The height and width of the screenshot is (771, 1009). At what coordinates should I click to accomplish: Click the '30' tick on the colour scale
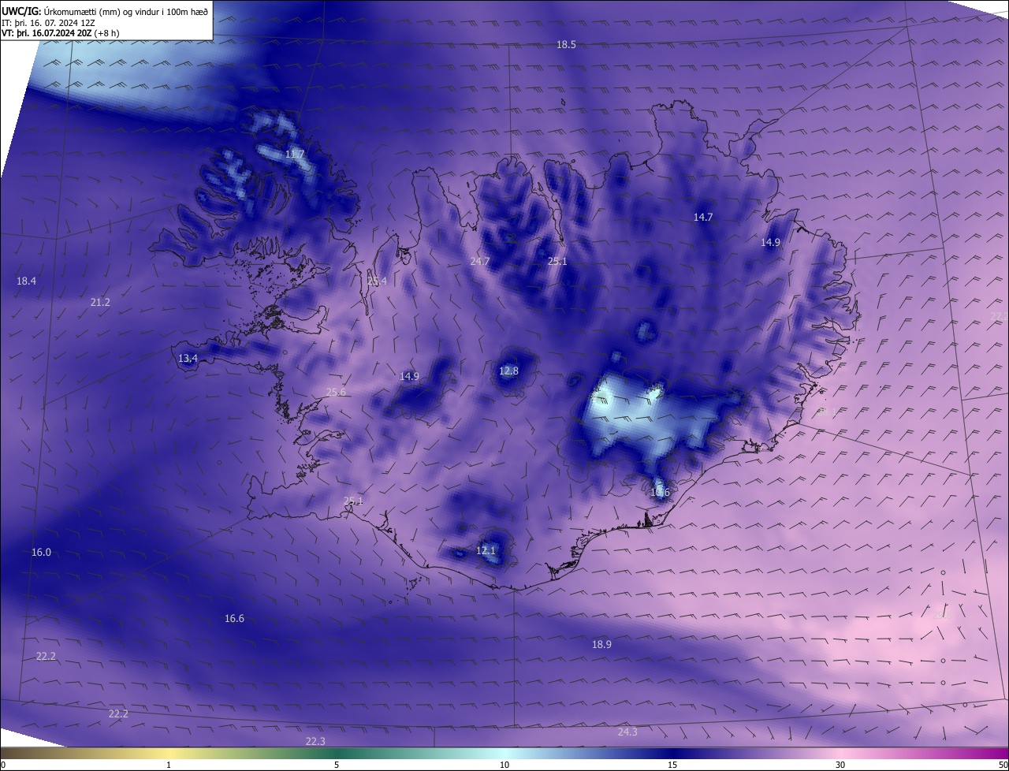coord(840,765)
